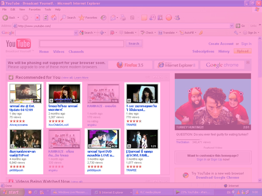Open the File menu

point(4,10)
